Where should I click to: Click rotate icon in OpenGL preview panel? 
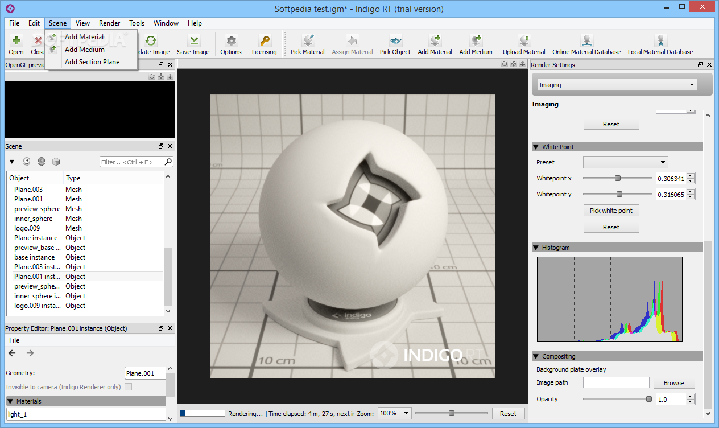click(152, 76)
